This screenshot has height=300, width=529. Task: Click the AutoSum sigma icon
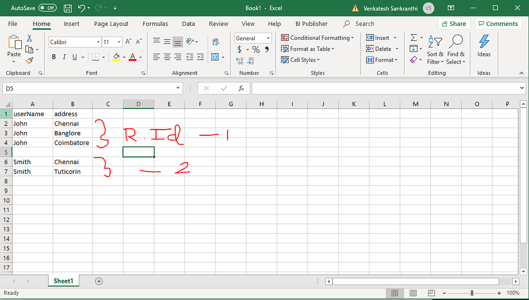(x=413, y=37)
